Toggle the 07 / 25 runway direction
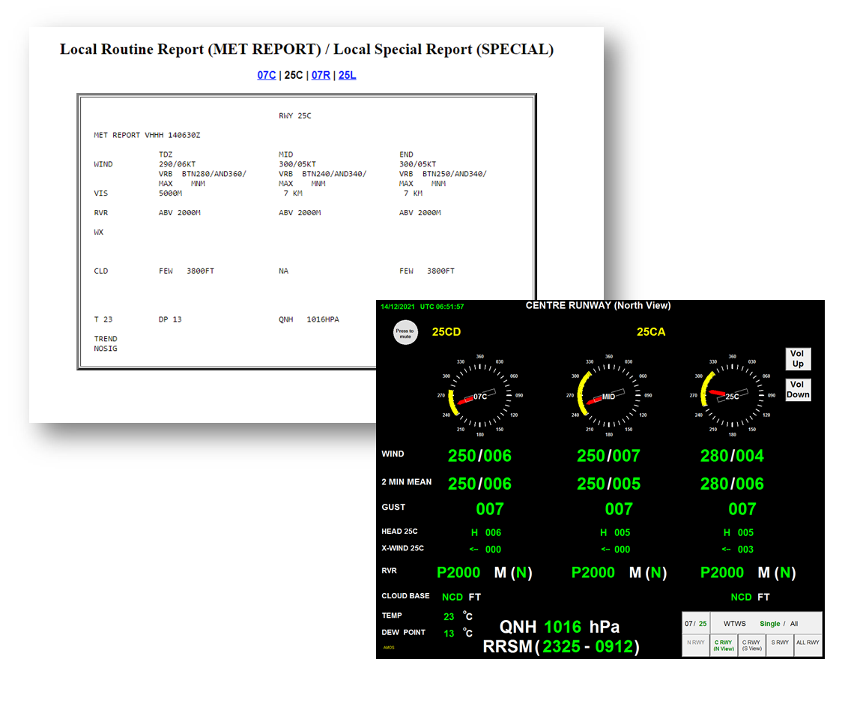 [x=696, y=623]
